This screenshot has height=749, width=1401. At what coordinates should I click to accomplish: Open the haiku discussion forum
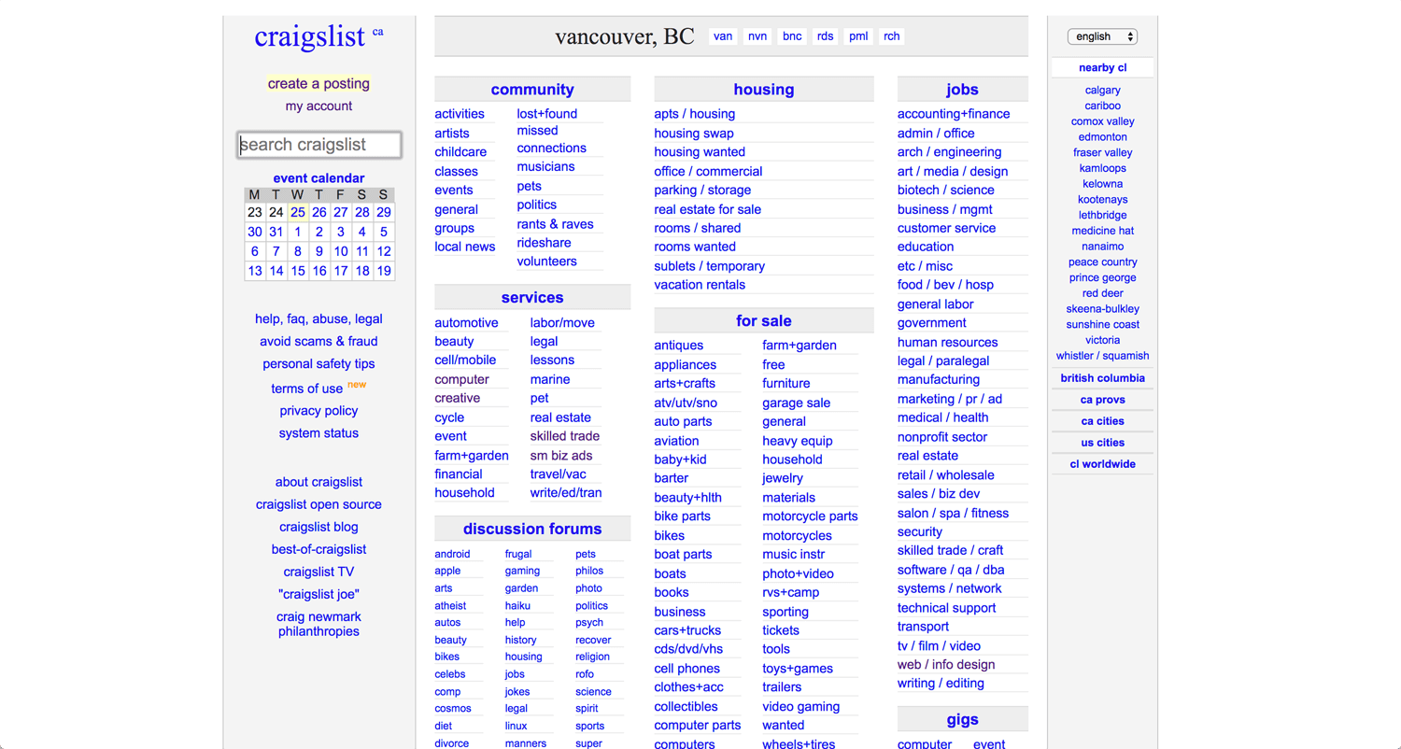pos(517,606)
